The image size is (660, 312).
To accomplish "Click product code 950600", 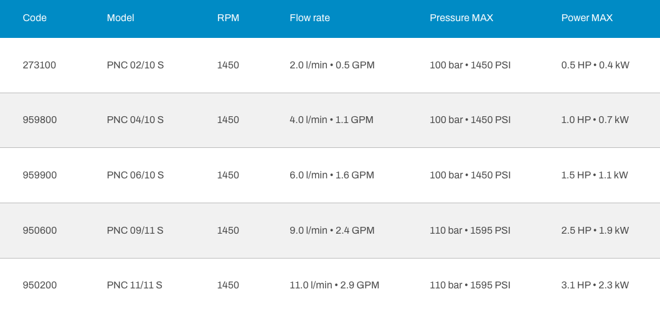I will (39, 231).
